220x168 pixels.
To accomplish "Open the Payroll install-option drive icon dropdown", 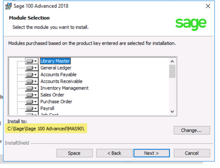I will 32,108.
